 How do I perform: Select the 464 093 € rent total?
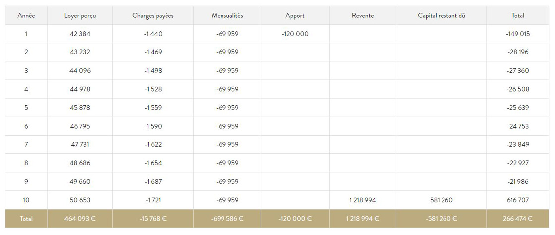(x=80, y=219)
